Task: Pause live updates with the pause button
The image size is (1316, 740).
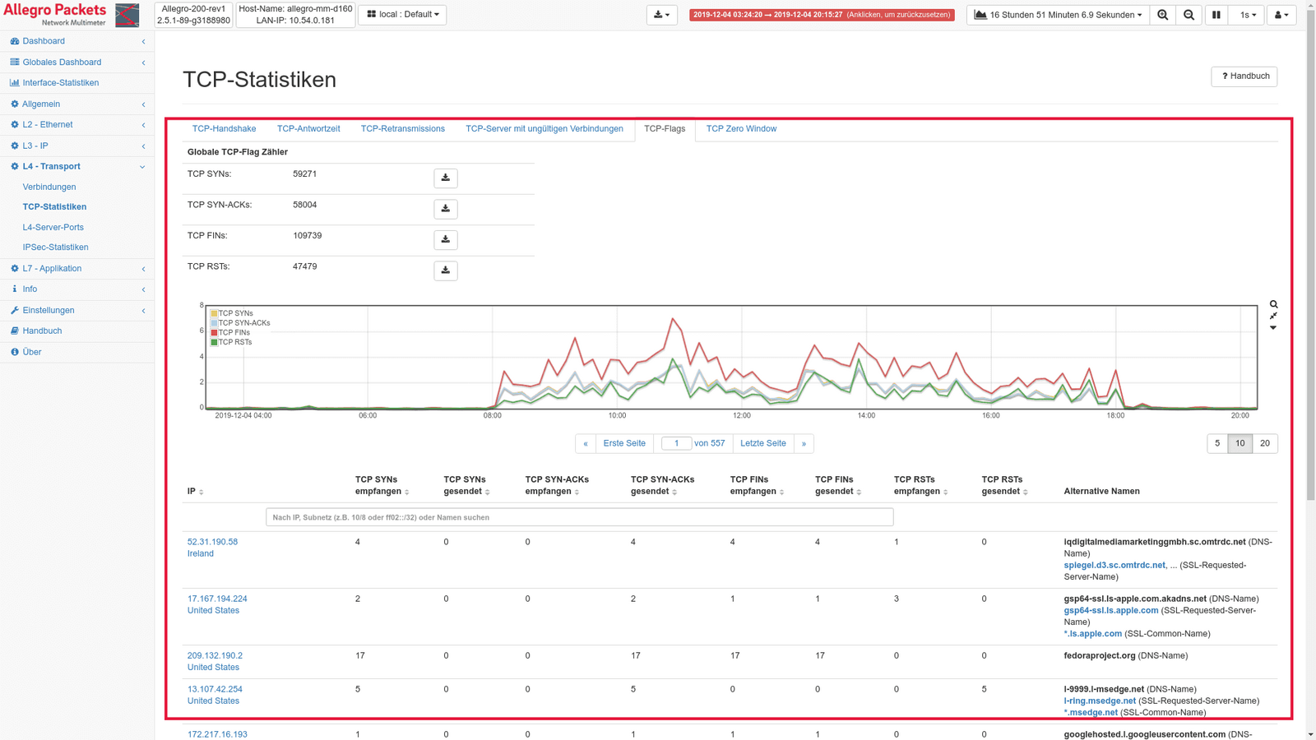Action: pyautogui.click(x=1216, y=15)
